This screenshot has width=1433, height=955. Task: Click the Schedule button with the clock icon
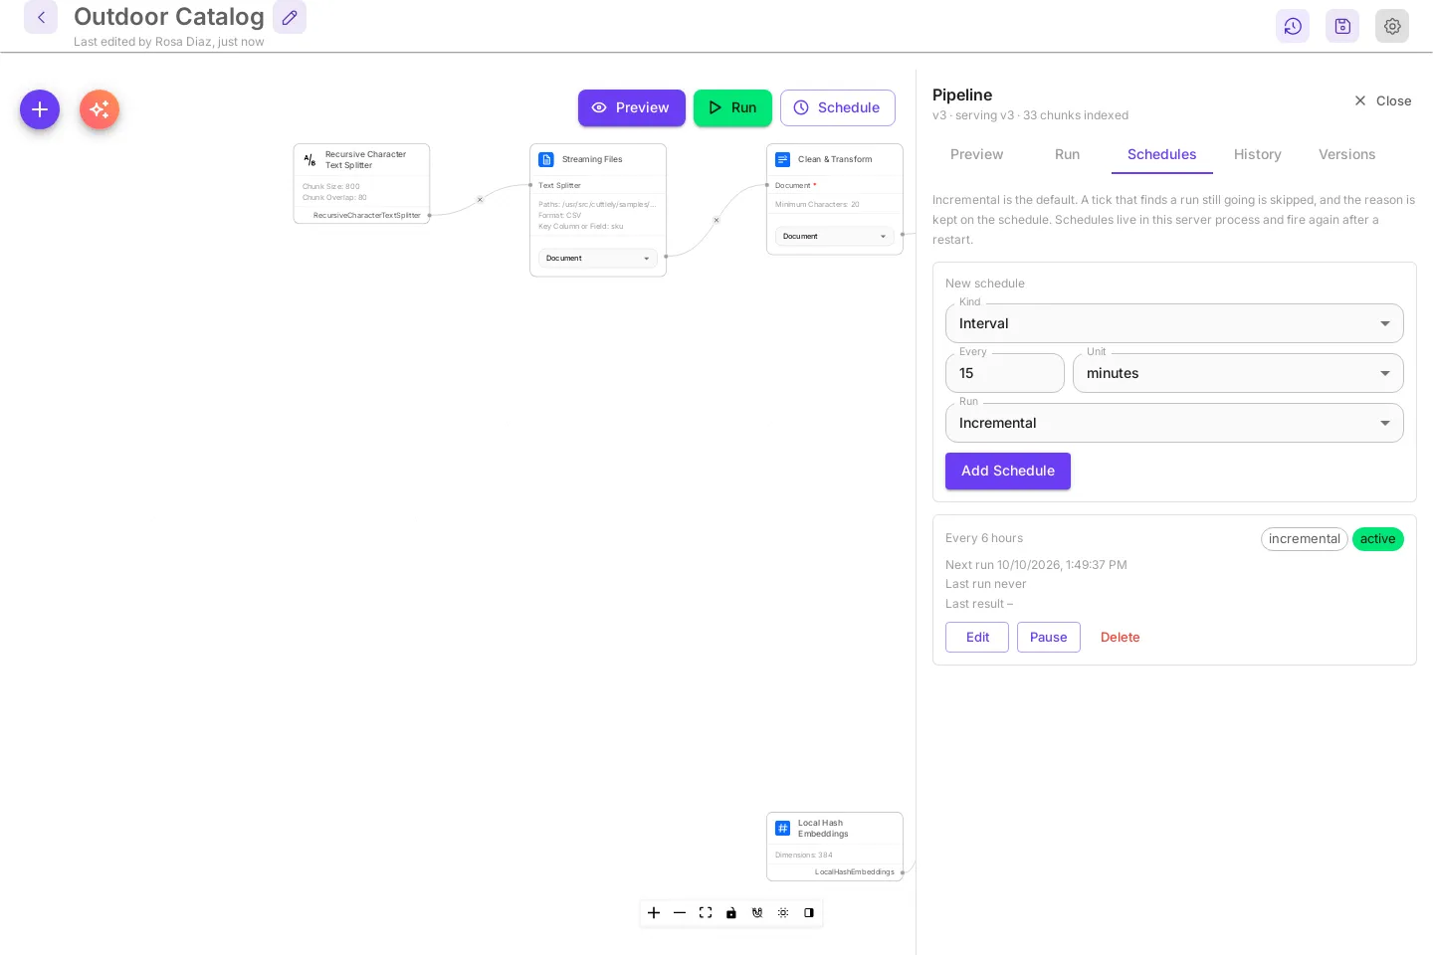(838, 107)
